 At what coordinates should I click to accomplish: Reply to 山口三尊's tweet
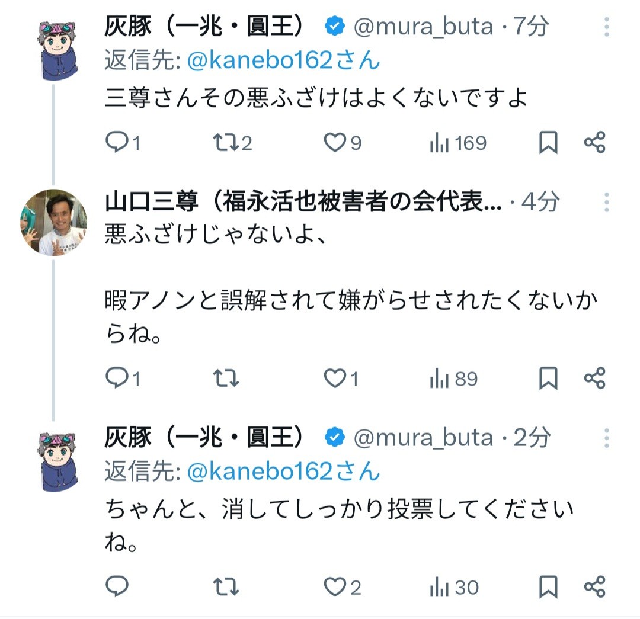click(117, 379)
